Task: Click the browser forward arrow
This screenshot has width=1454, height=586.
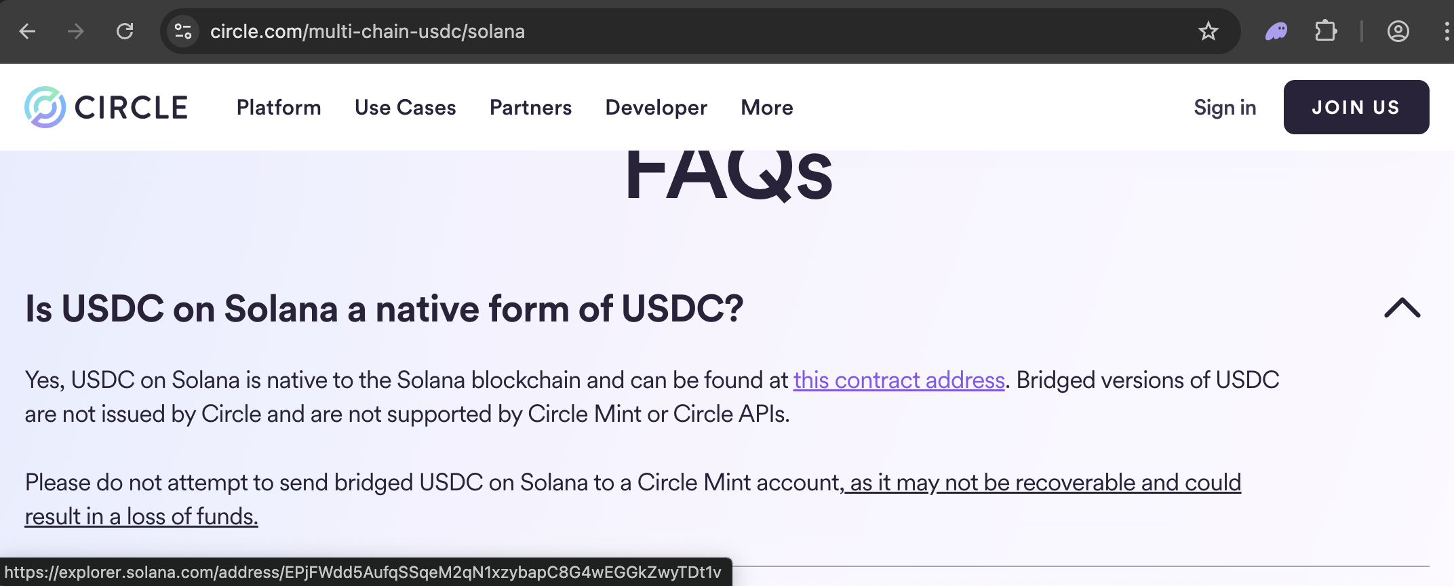Action: (75, 31)
